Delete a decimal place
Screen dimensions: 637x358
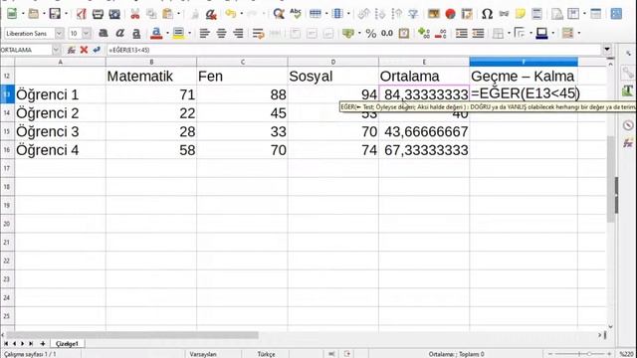tap(440, 33)
